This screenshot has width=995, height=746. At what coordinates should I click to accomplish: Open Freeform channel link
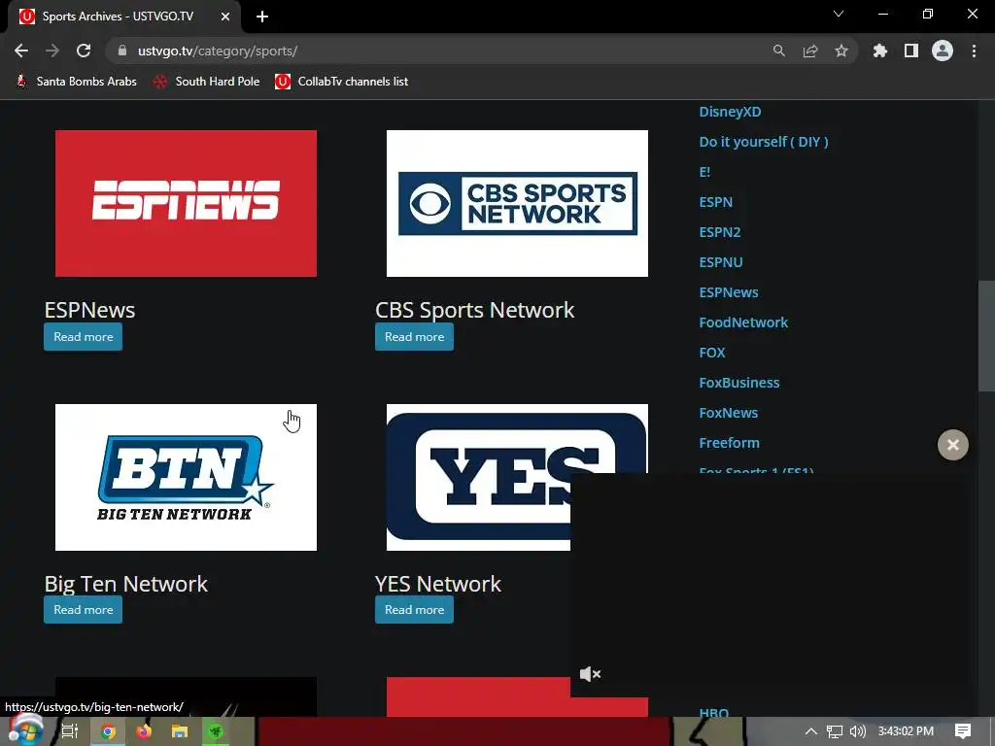coord(729,443)
